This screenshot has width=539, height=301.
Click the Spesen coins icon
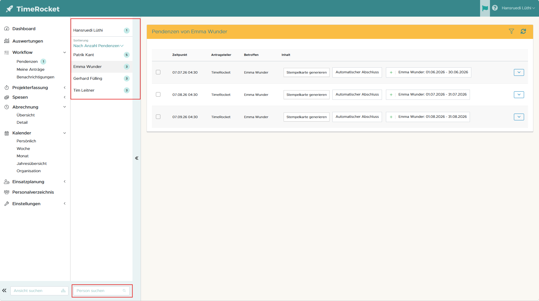7,97
